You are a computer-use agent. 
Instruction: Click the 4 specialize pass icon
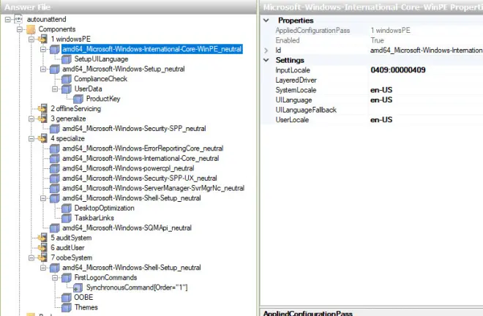(x=42, y=138)
